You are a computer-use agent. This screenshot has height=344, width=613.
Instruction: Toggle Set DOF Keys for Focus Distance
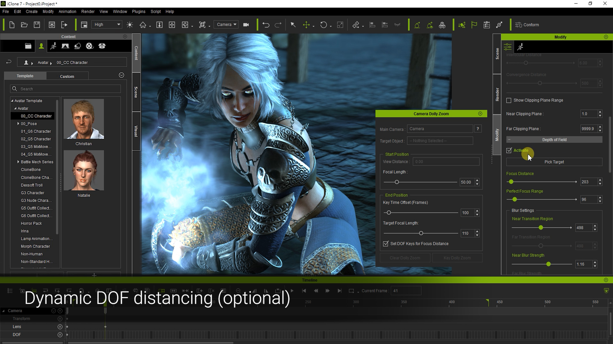pos(386,244)
